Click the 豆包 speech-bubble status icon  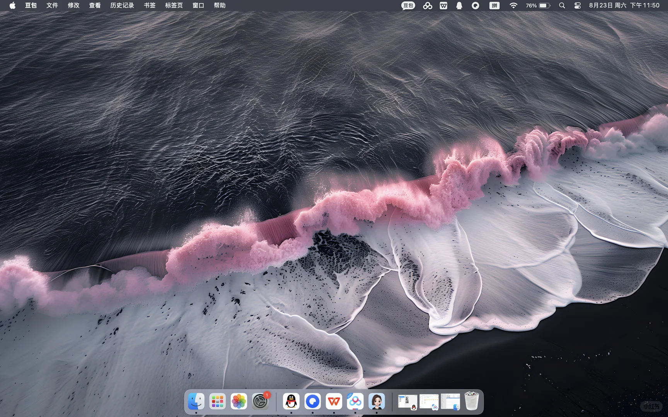tap(408, 5)
